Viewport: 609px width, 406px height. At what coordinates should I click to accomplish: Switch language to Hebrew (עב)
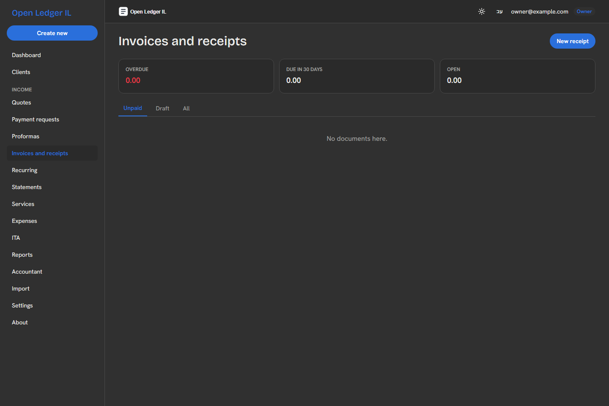(x=499, y=11)
